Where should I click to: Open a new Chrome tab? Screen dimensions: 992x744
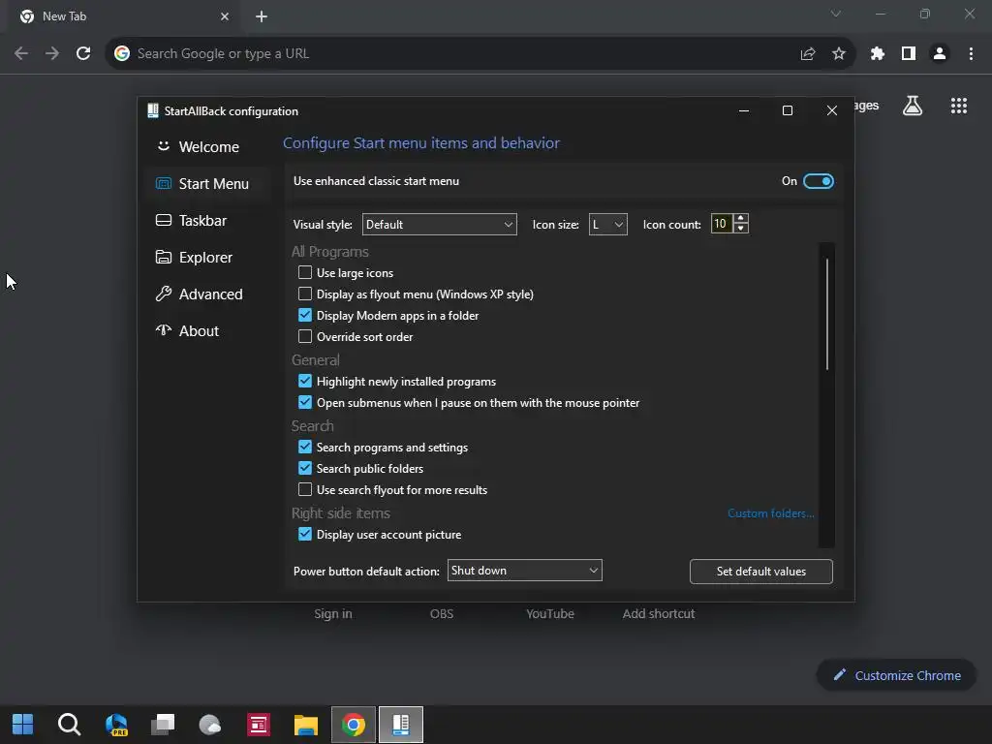(x=262, y=16)
